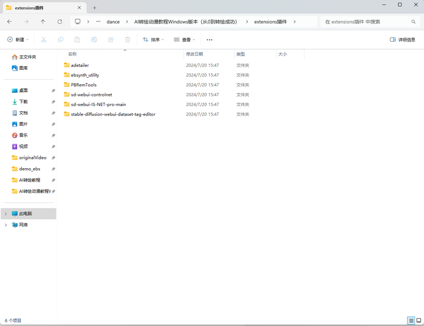Click the dance breadcrumb path segment

(x=113, y=22)
